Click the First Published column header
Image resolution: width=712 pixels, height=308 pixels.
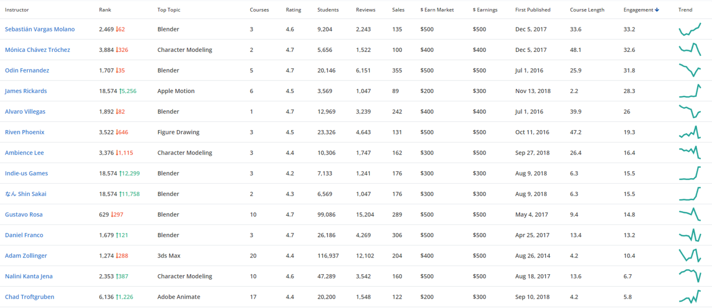[x=533, y=10]
